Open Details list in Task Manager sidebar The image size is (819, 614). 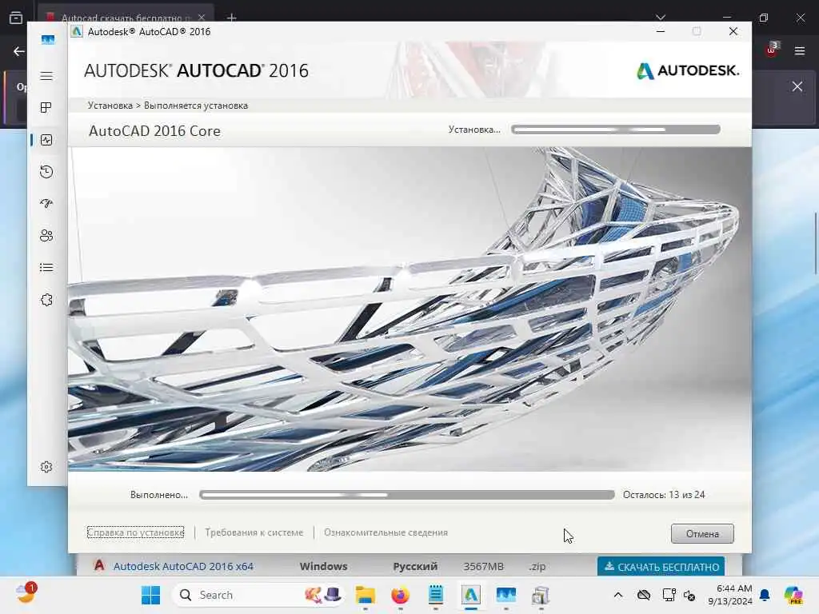point(46,268)
